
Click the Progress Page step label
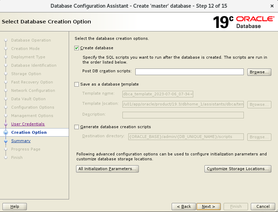(x=26, y=149)
